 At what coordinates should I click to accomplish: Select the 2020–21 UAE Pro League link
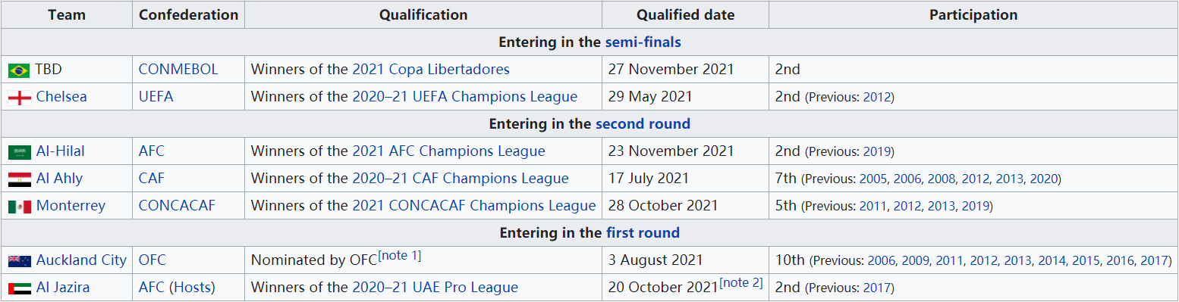coord(435,288)
